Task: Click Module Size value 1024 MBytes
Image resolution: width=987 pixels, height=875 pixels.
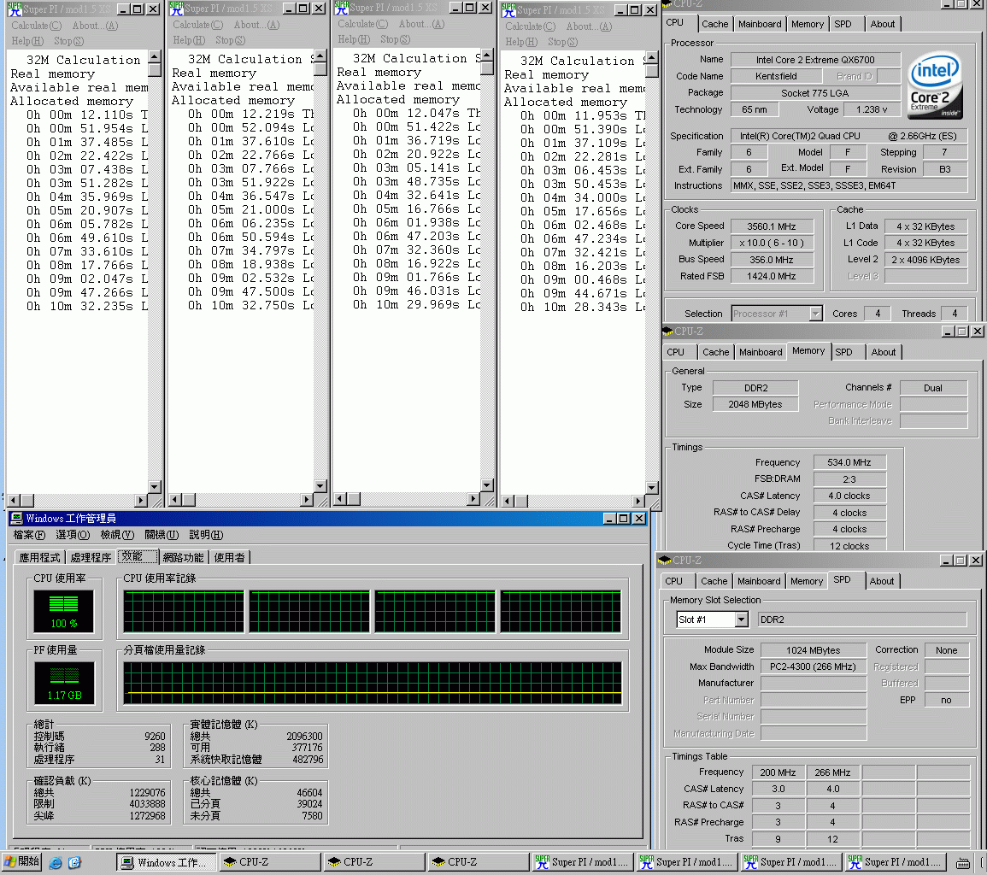Action: pos(814,650)
